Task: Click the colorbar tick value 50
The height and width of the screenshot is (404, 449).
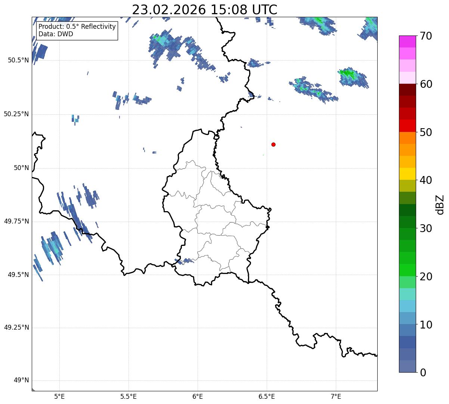Action: [426, 132]
